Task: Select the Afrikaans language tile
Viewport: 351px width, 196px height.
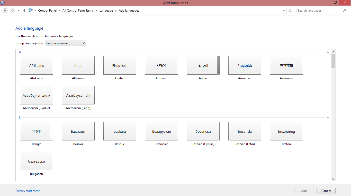Action: click(37, 66)
